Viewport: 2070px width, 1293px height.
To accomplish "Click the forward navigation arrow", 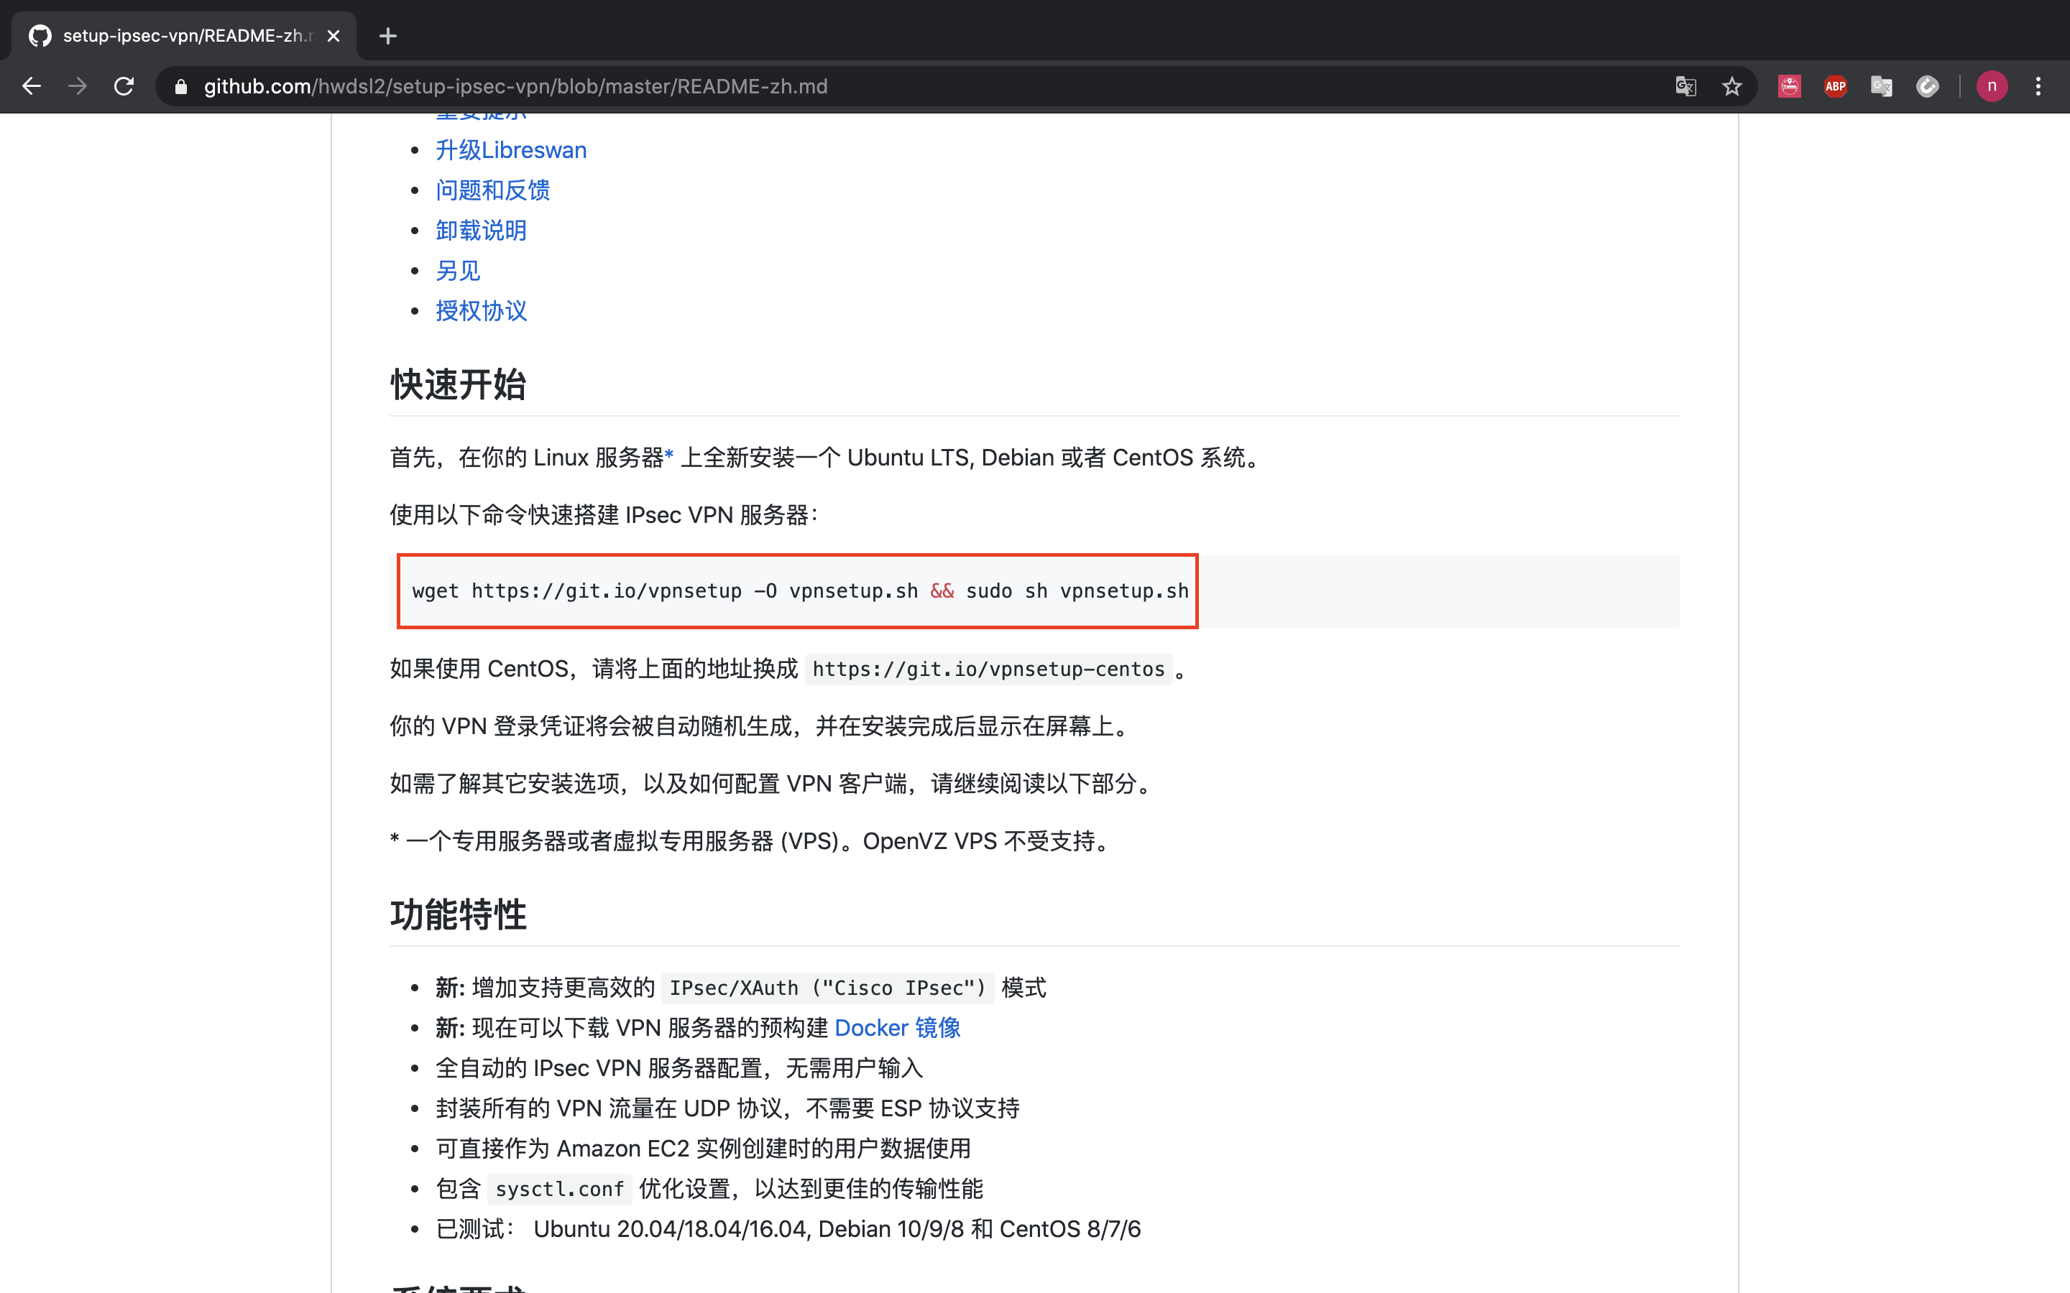I will coord(78,86).
